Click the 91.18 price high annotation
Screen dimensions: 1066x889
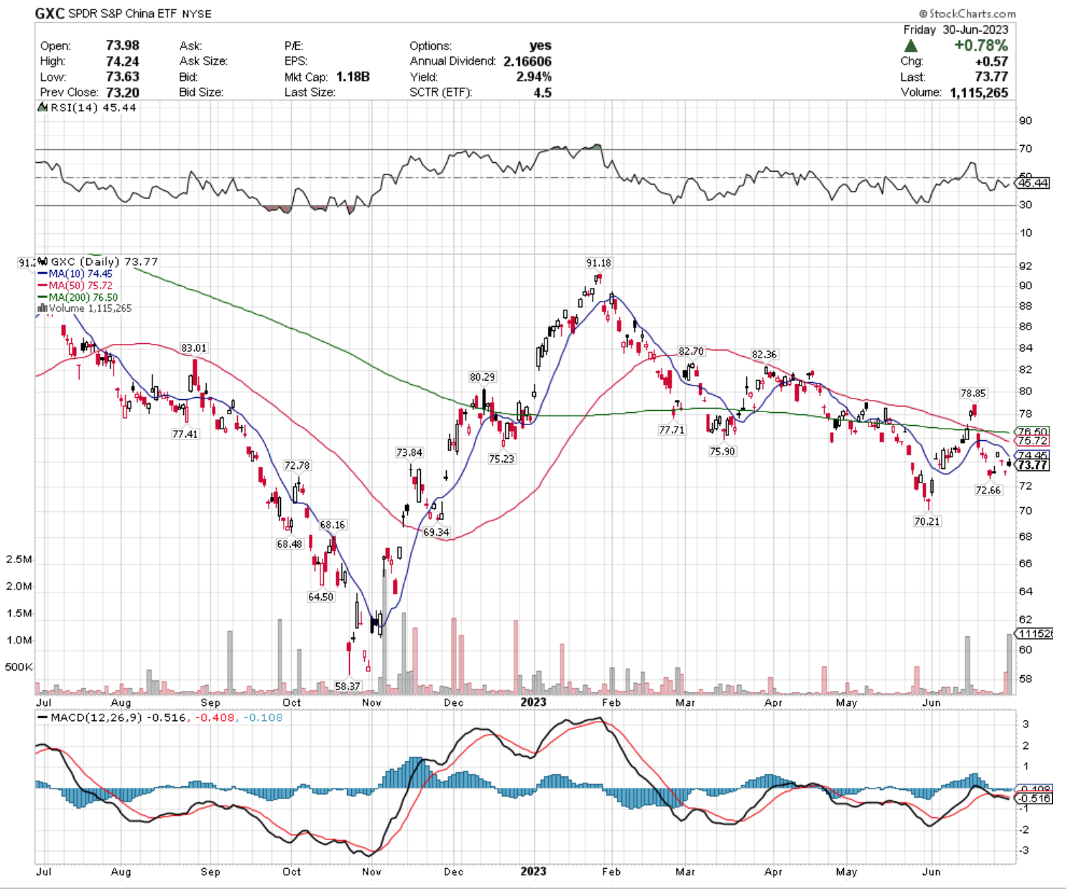[x=598, y=263]
